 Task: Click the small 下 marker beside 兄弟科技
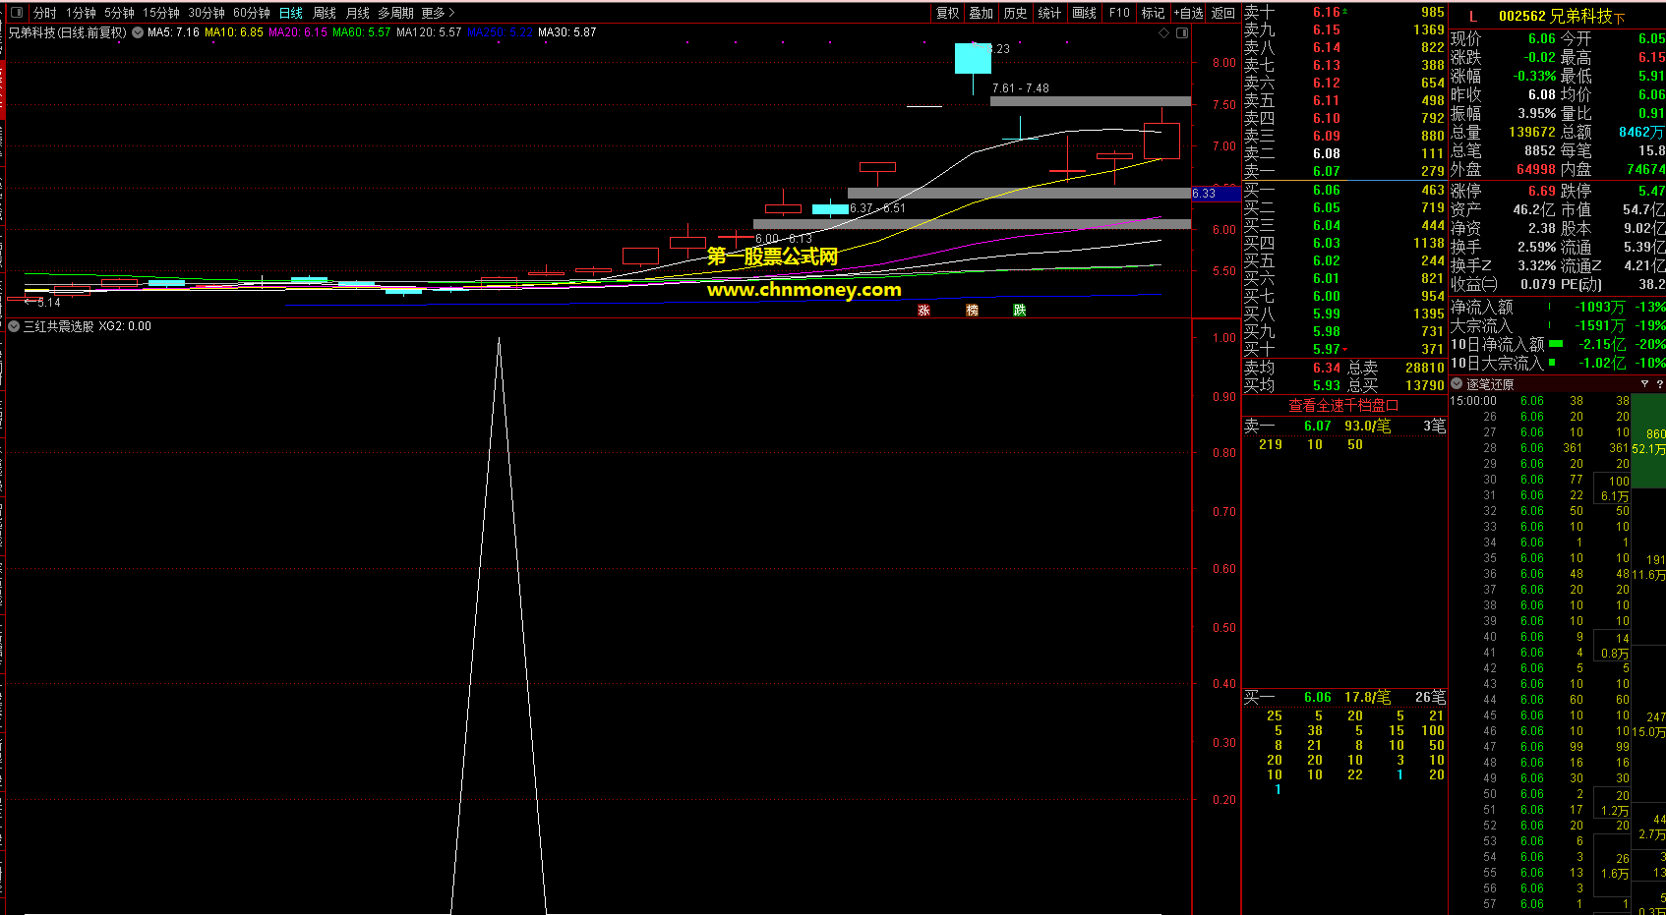coord(1620,19)
